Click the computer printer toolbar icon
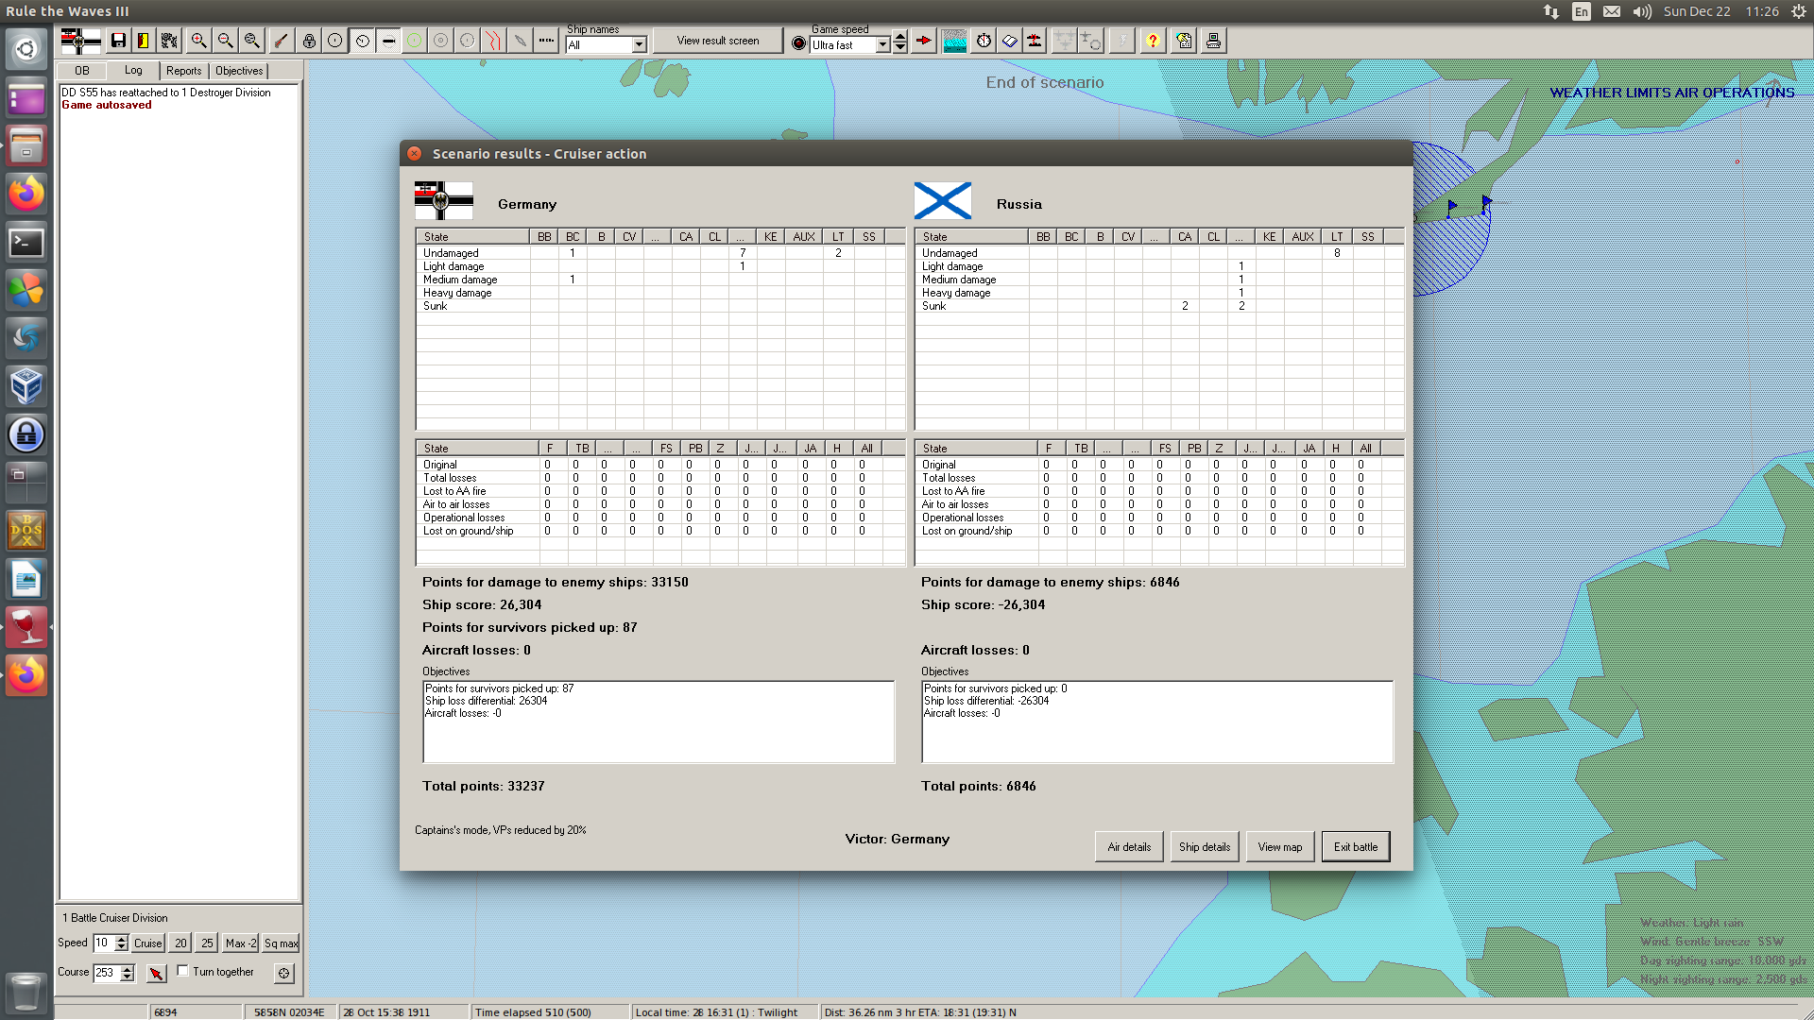 point(1214,41)
